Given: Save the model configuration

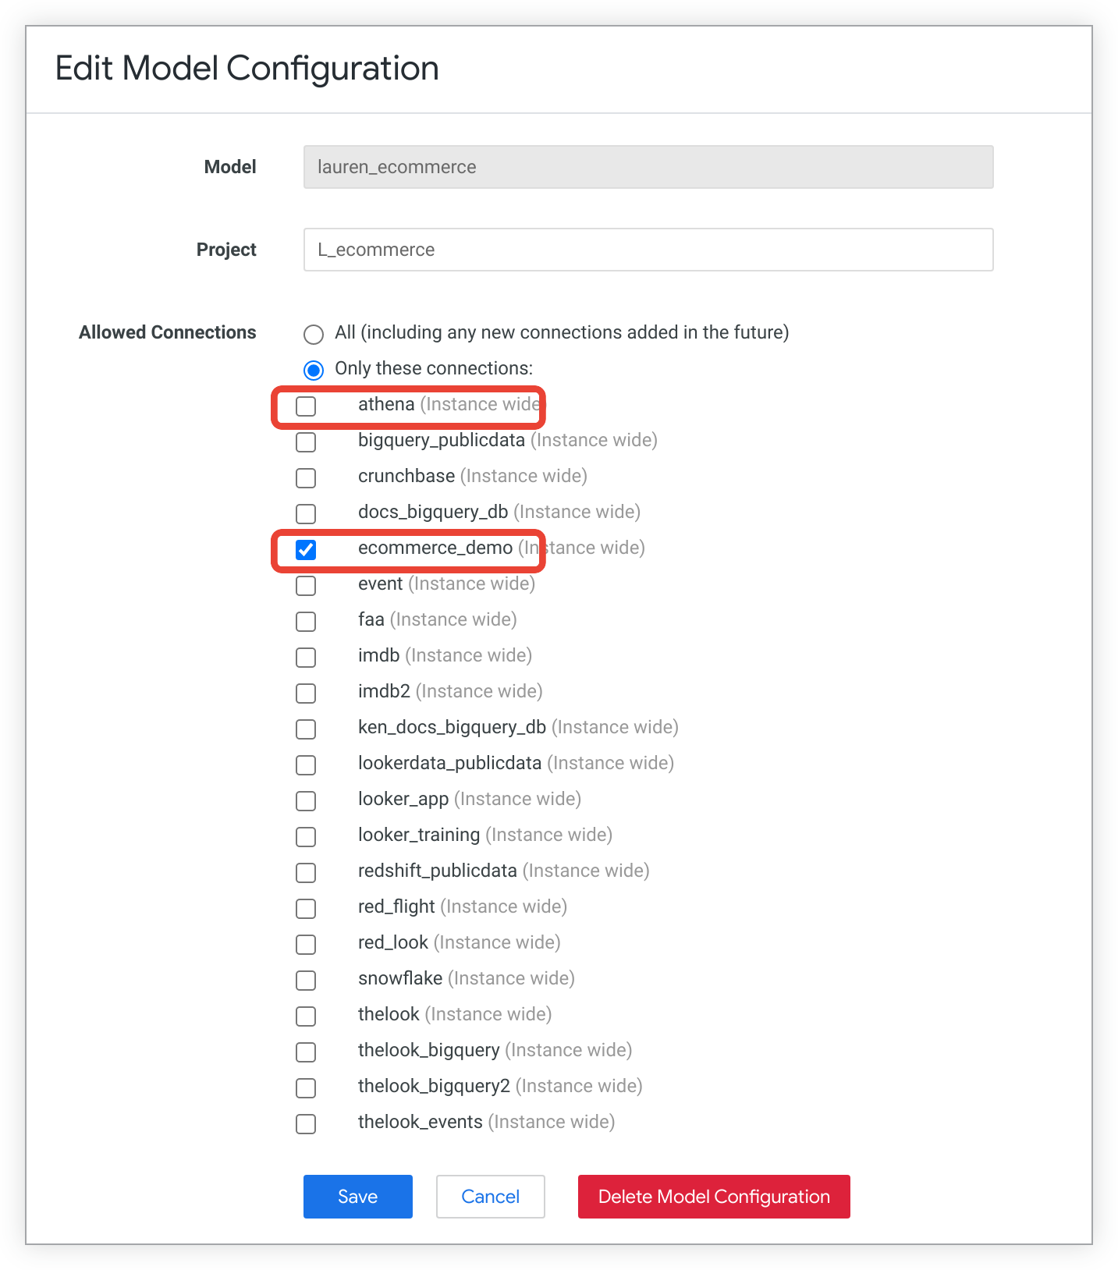Looking at the screenshot, I should pos(357,1197).
